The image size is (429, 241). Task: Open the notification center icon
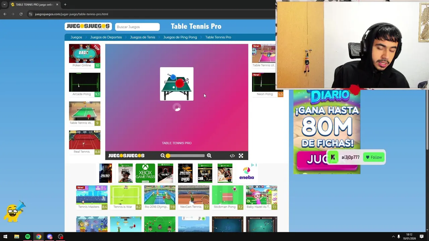coord(422,237)
